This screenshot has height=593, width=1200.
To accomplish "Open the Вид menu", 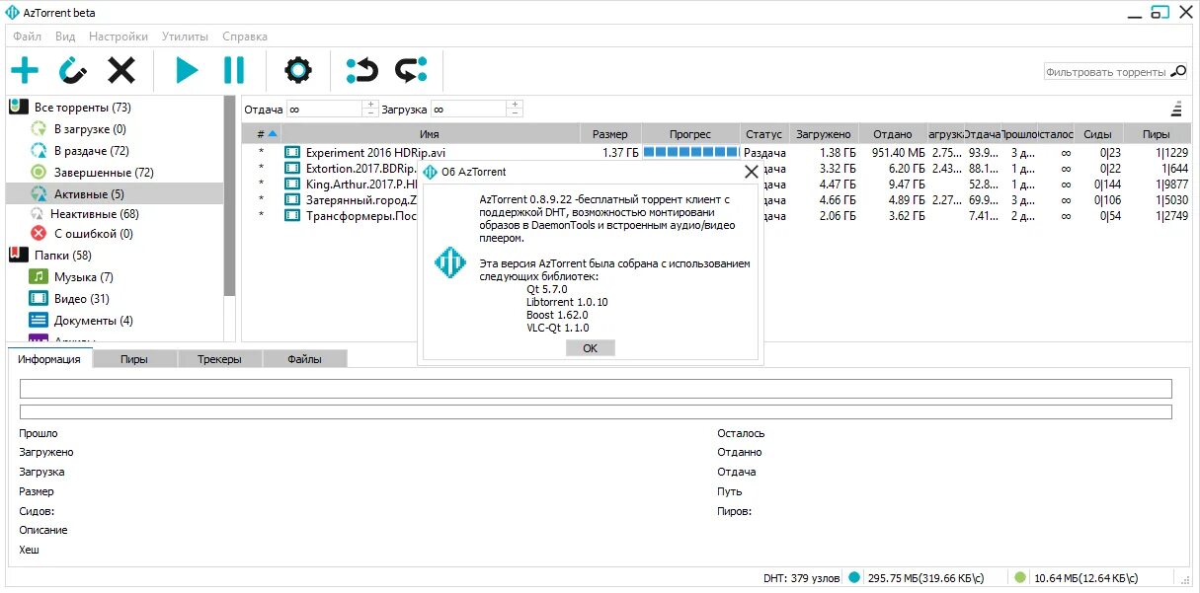I will [x=65, y=37].
